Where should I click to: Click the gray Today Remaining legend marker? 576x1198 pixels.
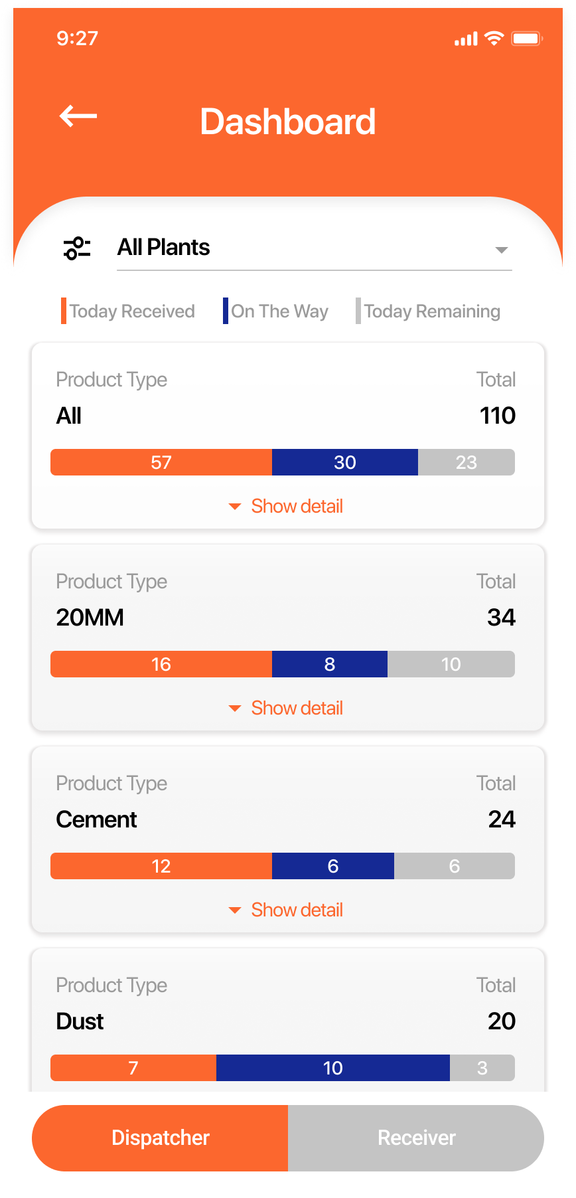358,311
